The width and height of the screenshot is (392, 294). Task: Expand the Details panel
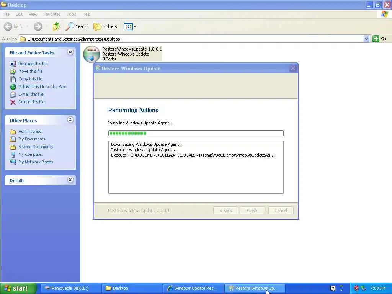coord(70,180)
